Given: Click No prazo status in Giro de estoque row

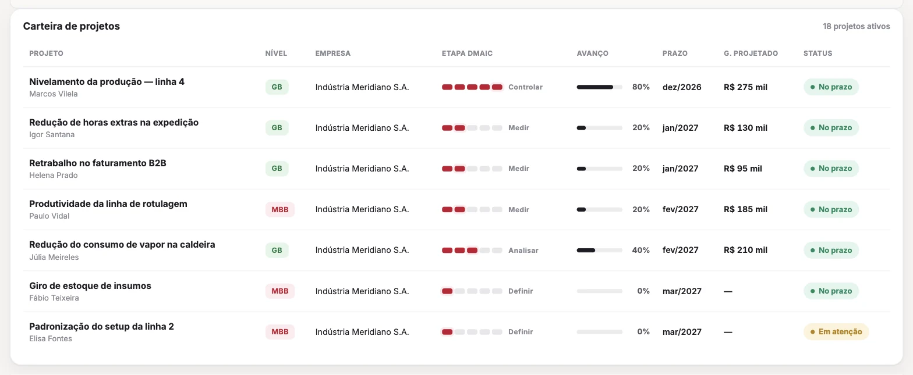Looking at the screenshot, I should (831, 291).
